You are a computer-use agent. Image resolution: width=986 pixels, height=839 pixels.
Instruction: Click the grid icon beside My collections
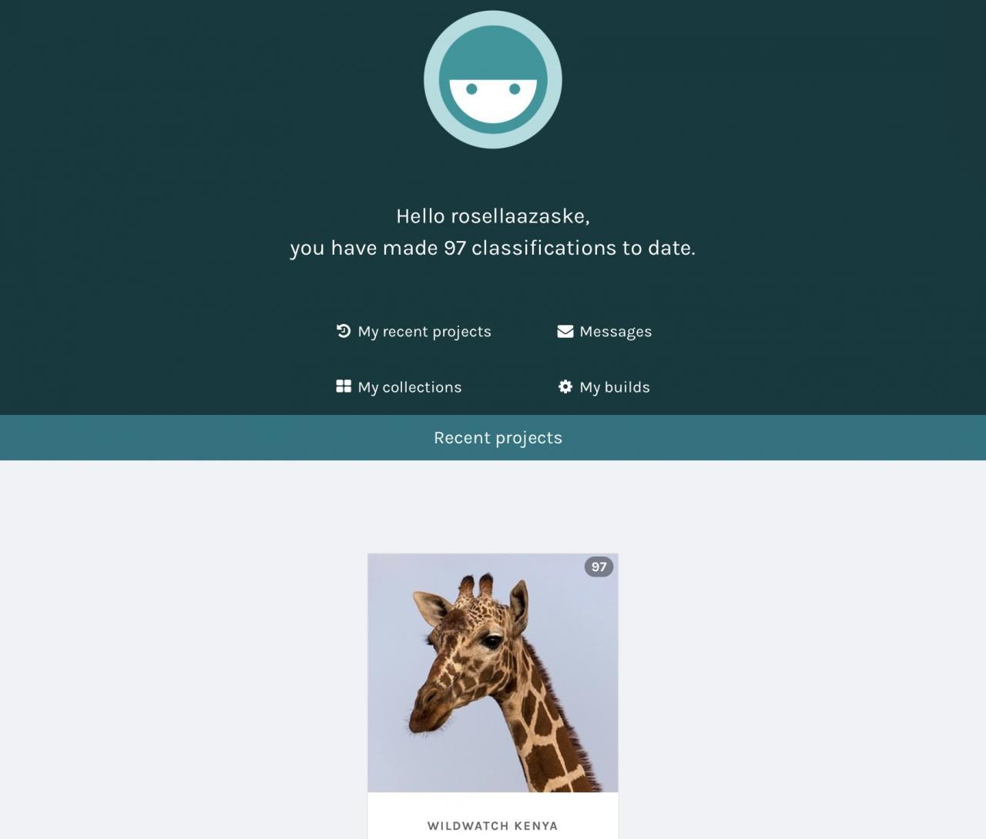[x=344, y=386]
